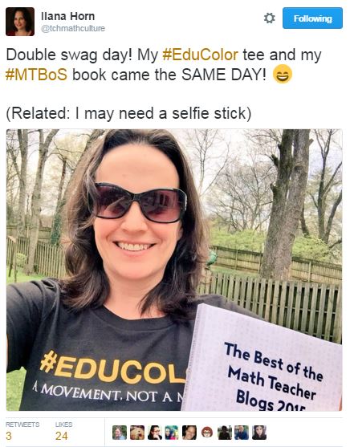Open third liker avatar with glasses
The image size is (350, 447).
tap(155, 433)
